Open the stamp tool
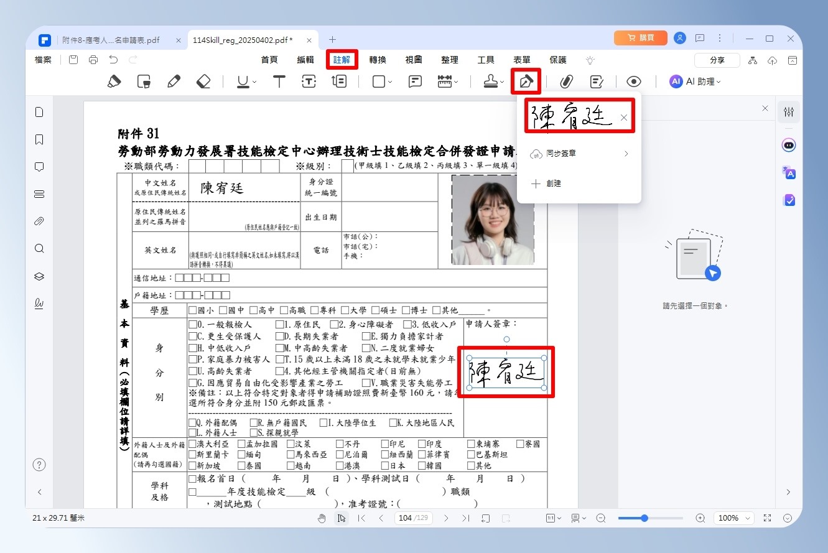The height and width of the screenshot is (553, 828). 491,81
